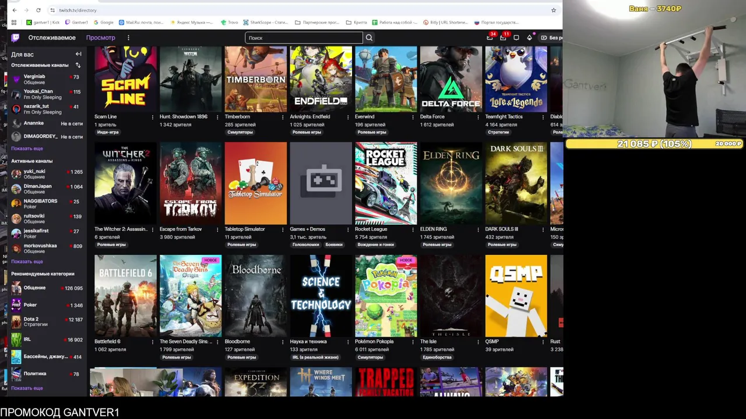Open the Poker category icon in sidebar
The height and width of the screenshot is (419, 746).
point(16,305)
